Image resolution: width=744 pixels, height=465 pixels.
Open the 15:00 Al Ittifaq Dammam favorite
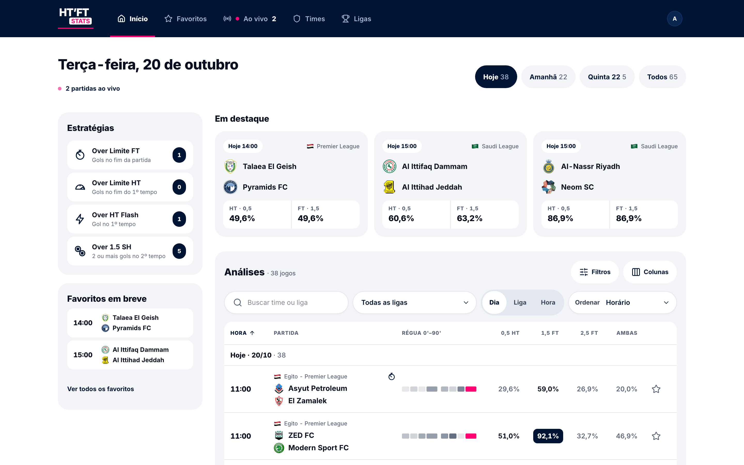pos(130,355)
